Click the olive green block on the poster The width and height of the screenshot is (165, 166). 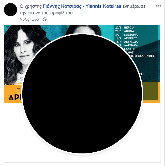(150, 91)
